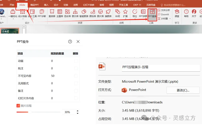Tick delete checkbox for 不可见内容 row

pyautogui.click(x=76, y=76)
